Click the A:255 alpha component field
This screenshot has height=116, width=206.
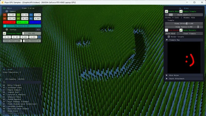pyautogui.click(x=33, y=37)
